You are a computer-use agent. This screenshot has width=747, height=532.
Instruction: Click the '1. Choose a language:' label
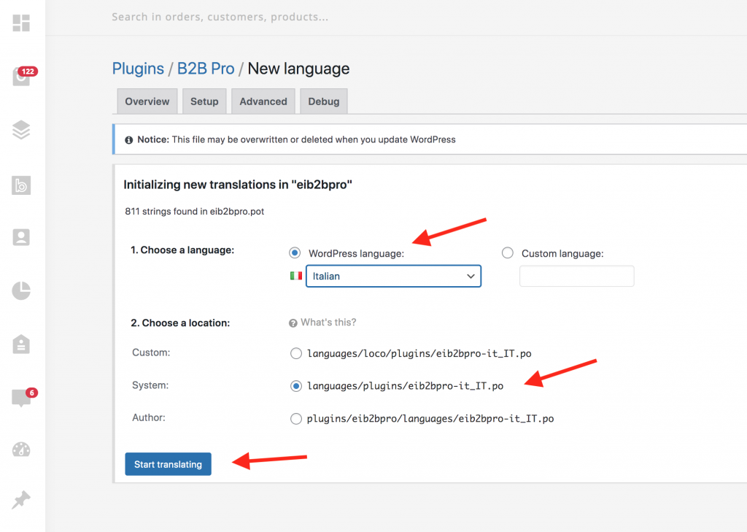tap(182, 250)
